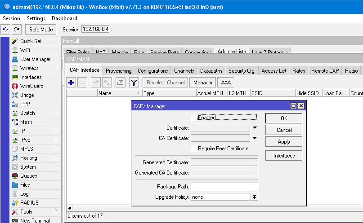Click the comment toolbar icon in CAPsMAN
363x223 pixels.
pyautogui.click(x=121, y=83)
